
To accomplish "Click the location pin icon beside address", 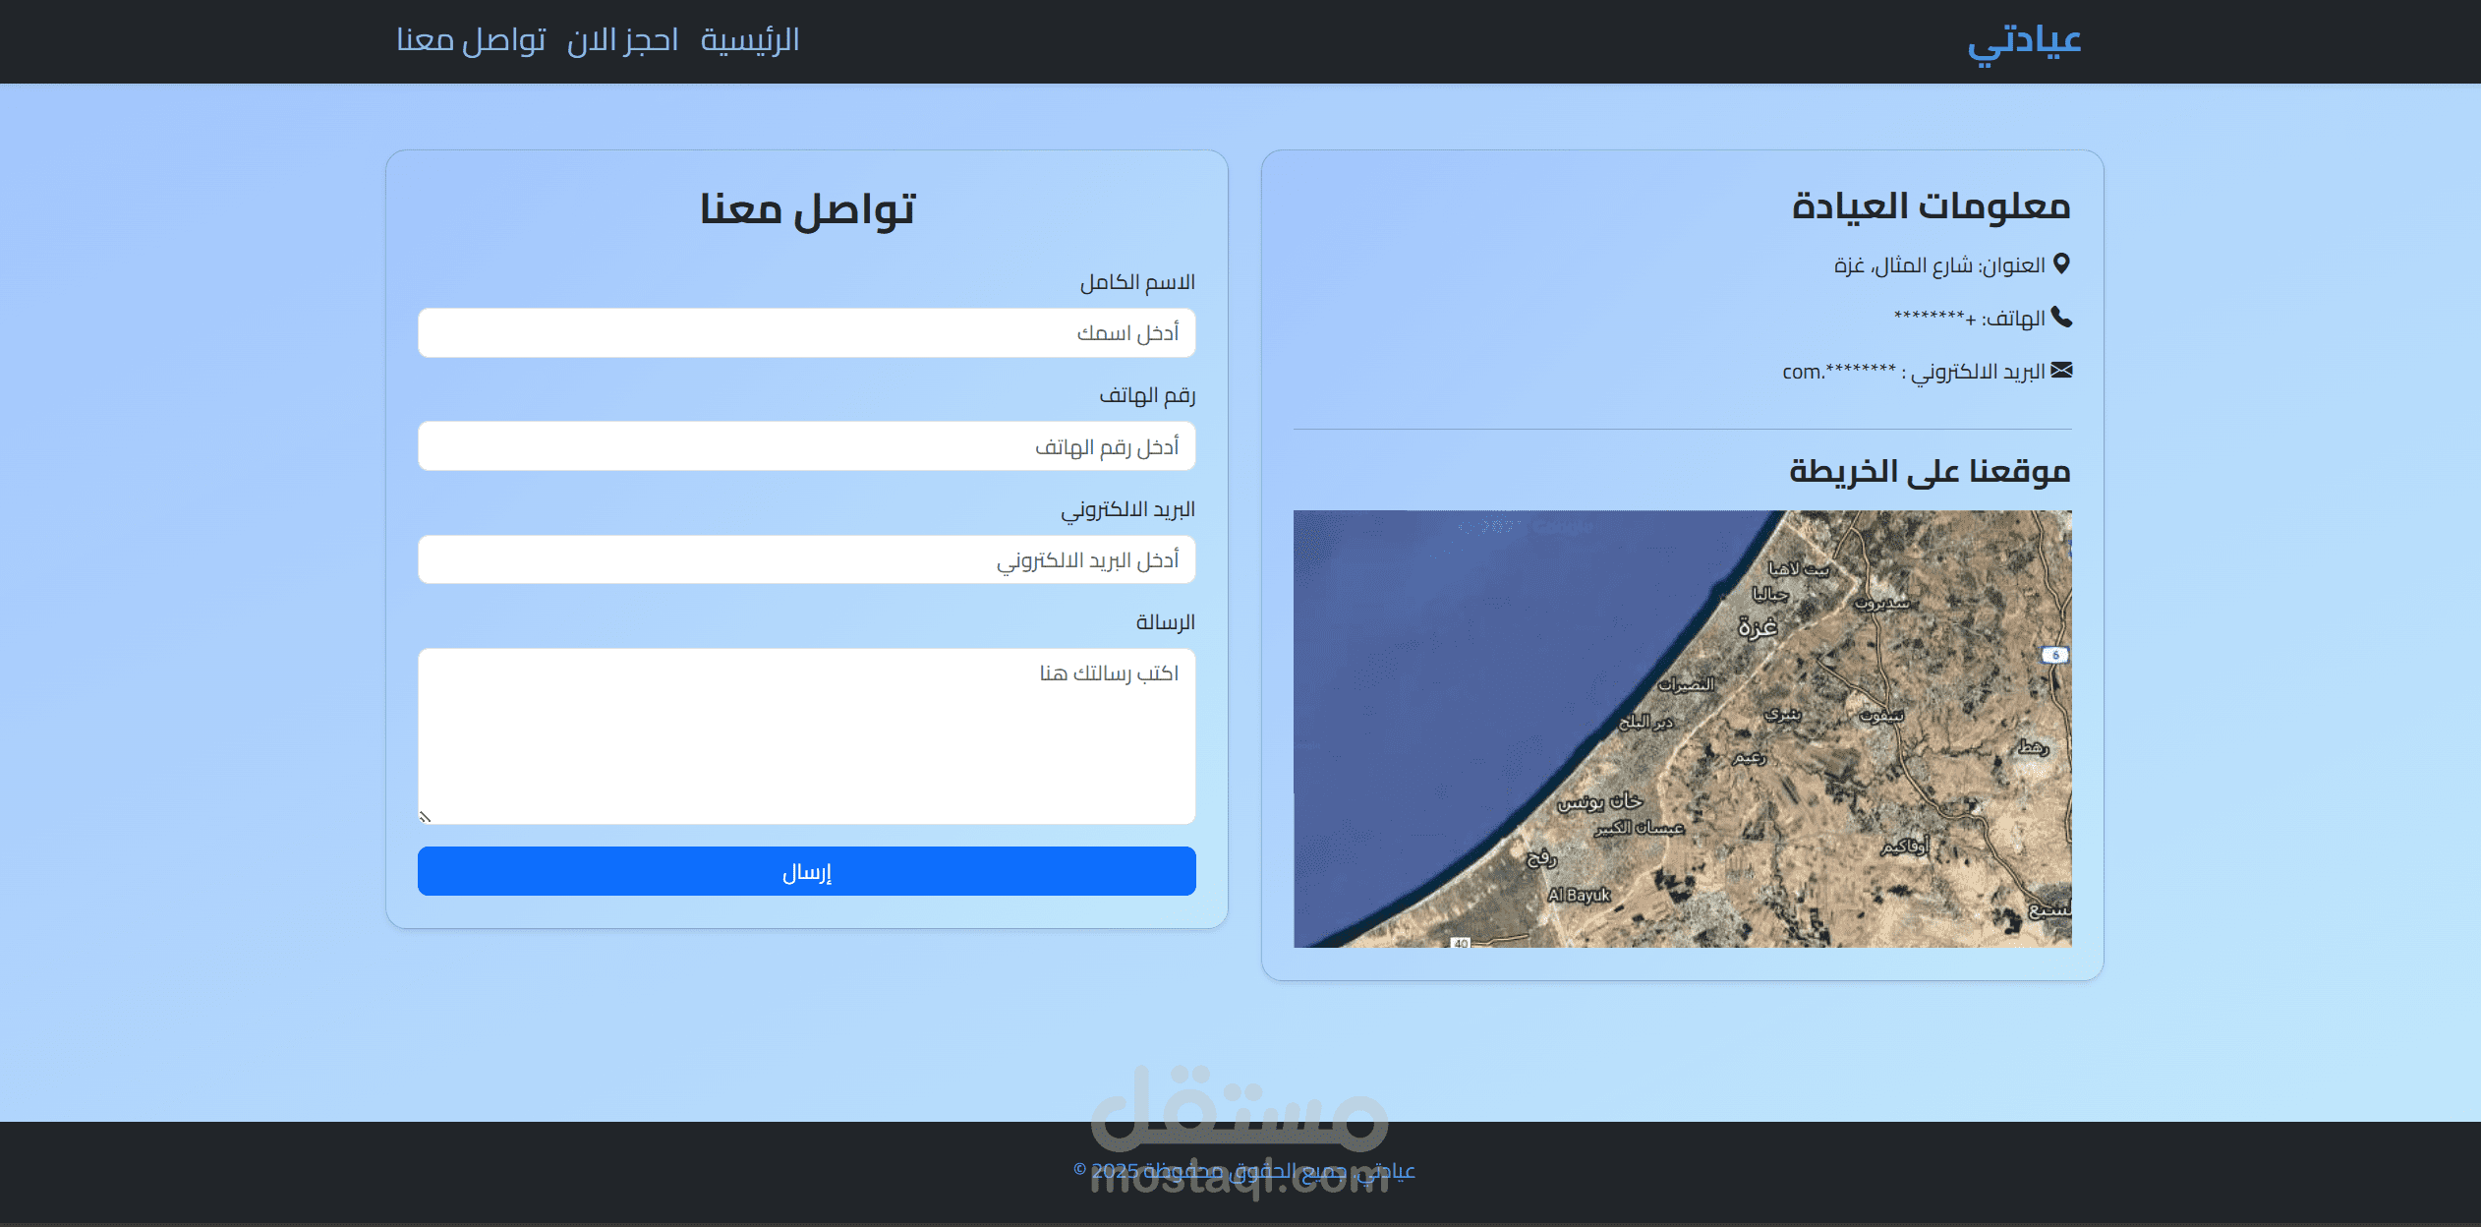I will (x=2061, y=263).
